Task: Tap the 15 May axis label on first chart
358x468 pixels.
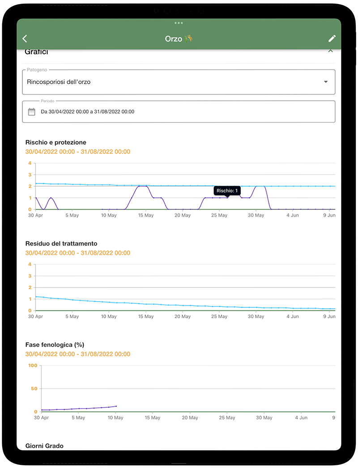Action: pyautogui.click(x=145, y=215)
